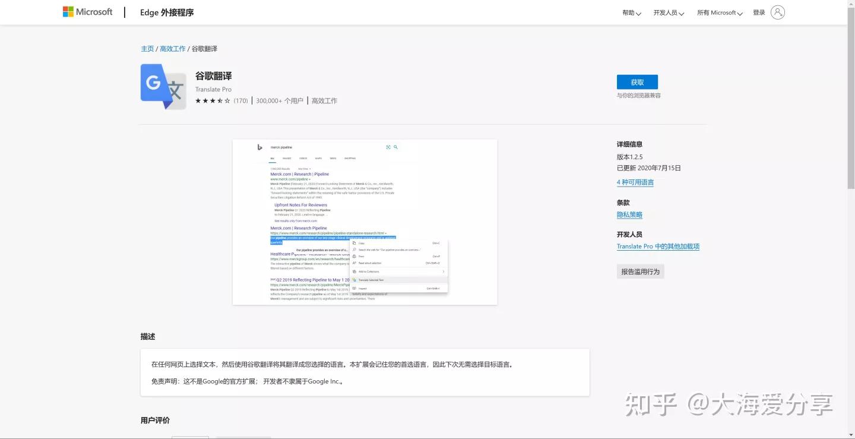Click the 报告滥用行为 button
Screen dimensions: 855x439
[640, 271]
